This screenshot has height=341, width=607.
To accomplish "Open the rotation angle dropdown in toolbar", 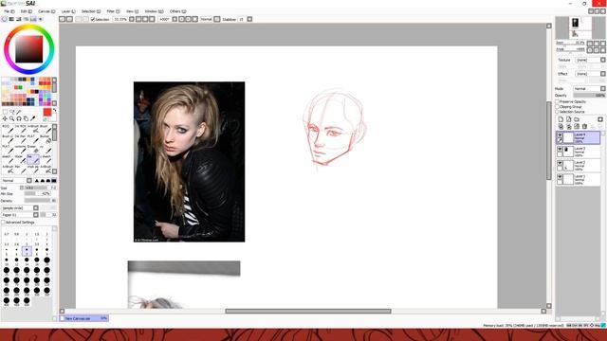I will [x=175, y=19].
